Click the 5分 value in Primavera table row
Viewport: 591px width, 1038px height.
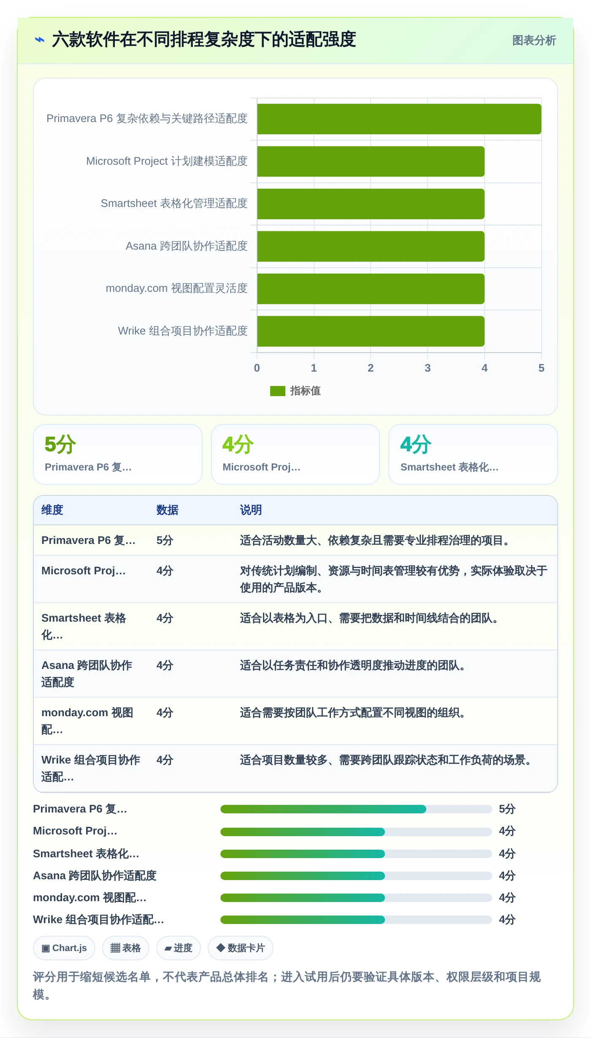pos(165,541)
